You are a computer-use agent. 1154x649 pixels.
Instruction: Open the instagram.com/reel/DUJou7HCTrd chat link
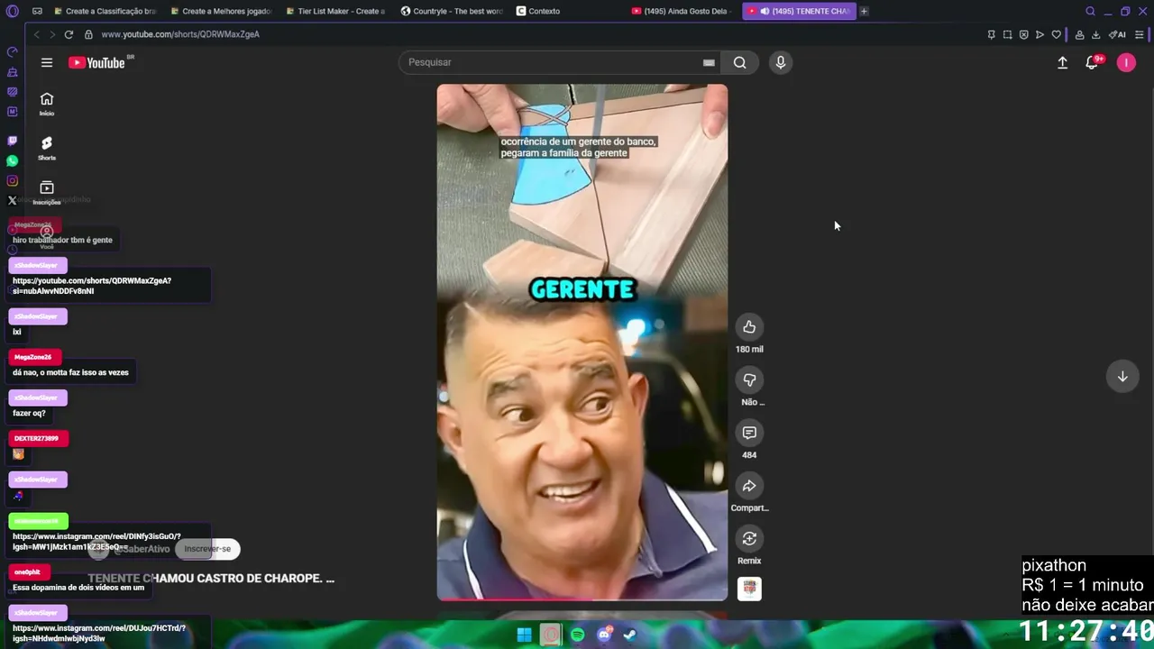(99, 633)
